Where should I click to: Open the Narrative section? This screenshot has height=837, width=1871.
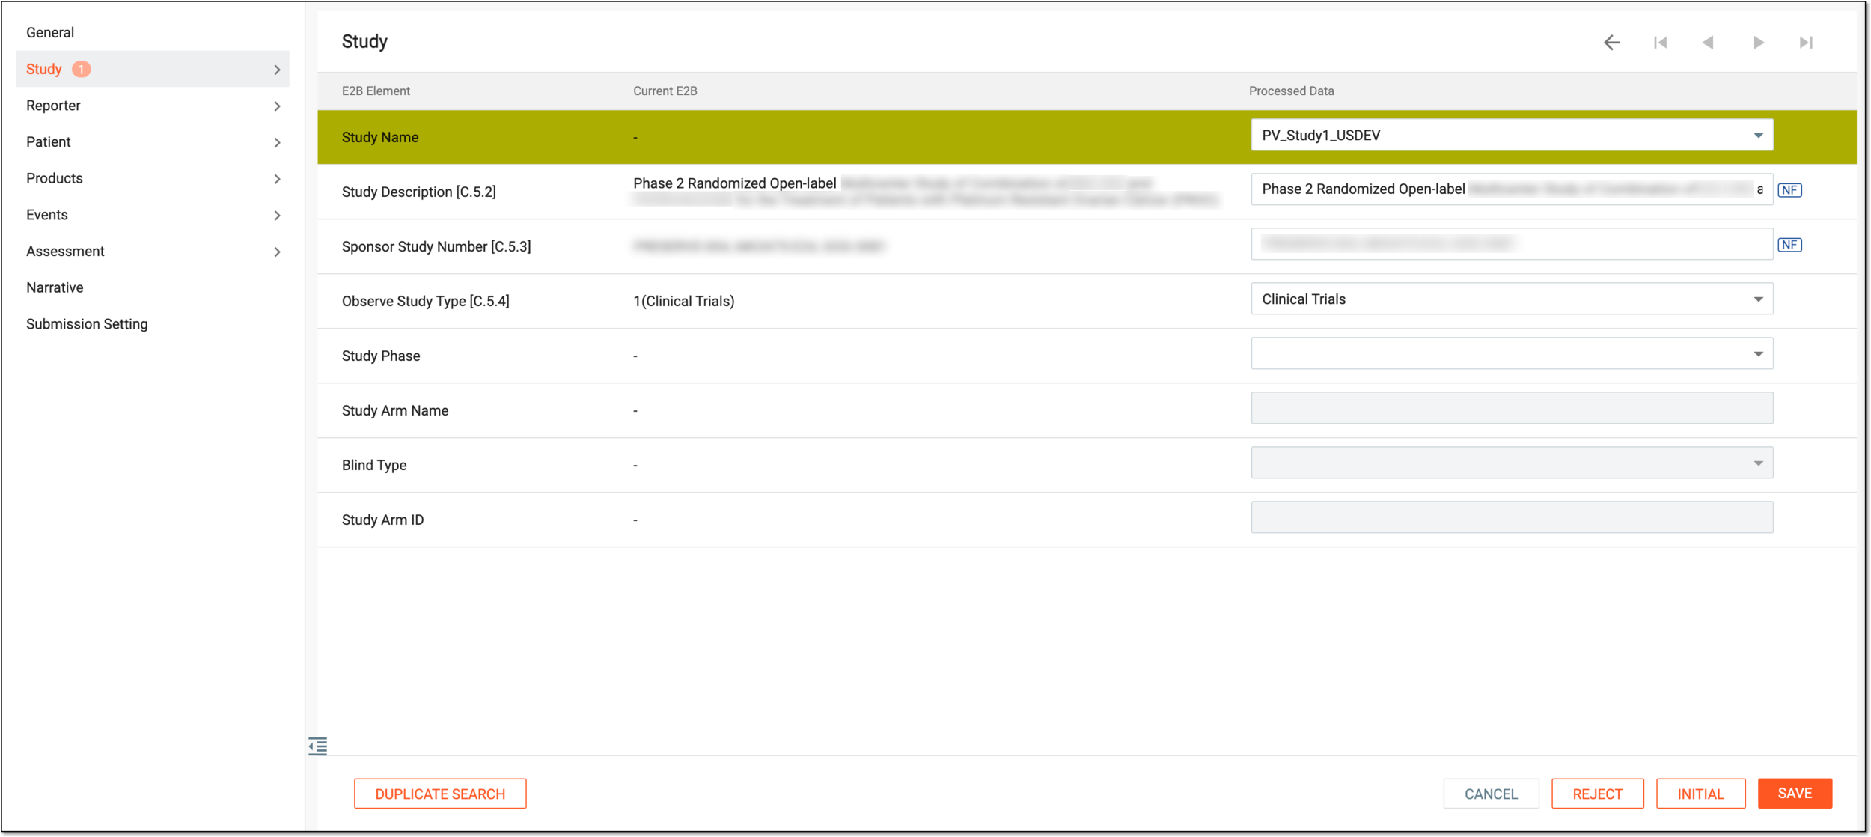coord(55,287)
